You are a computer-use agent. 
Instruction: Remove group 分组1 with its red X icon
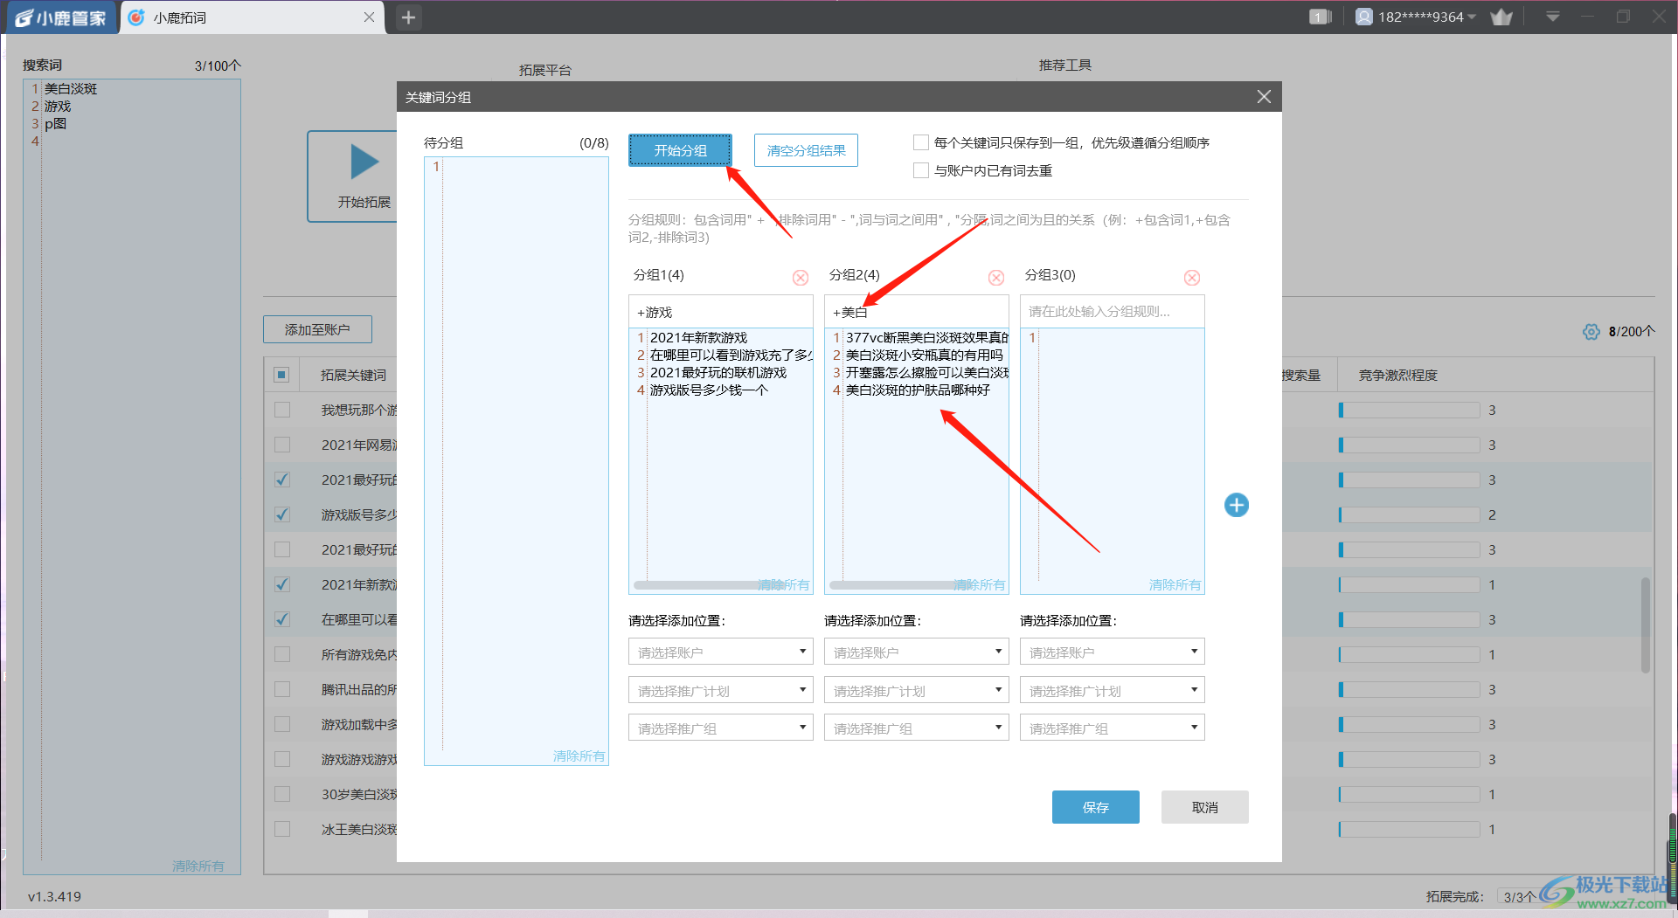[x=800, y=278]
